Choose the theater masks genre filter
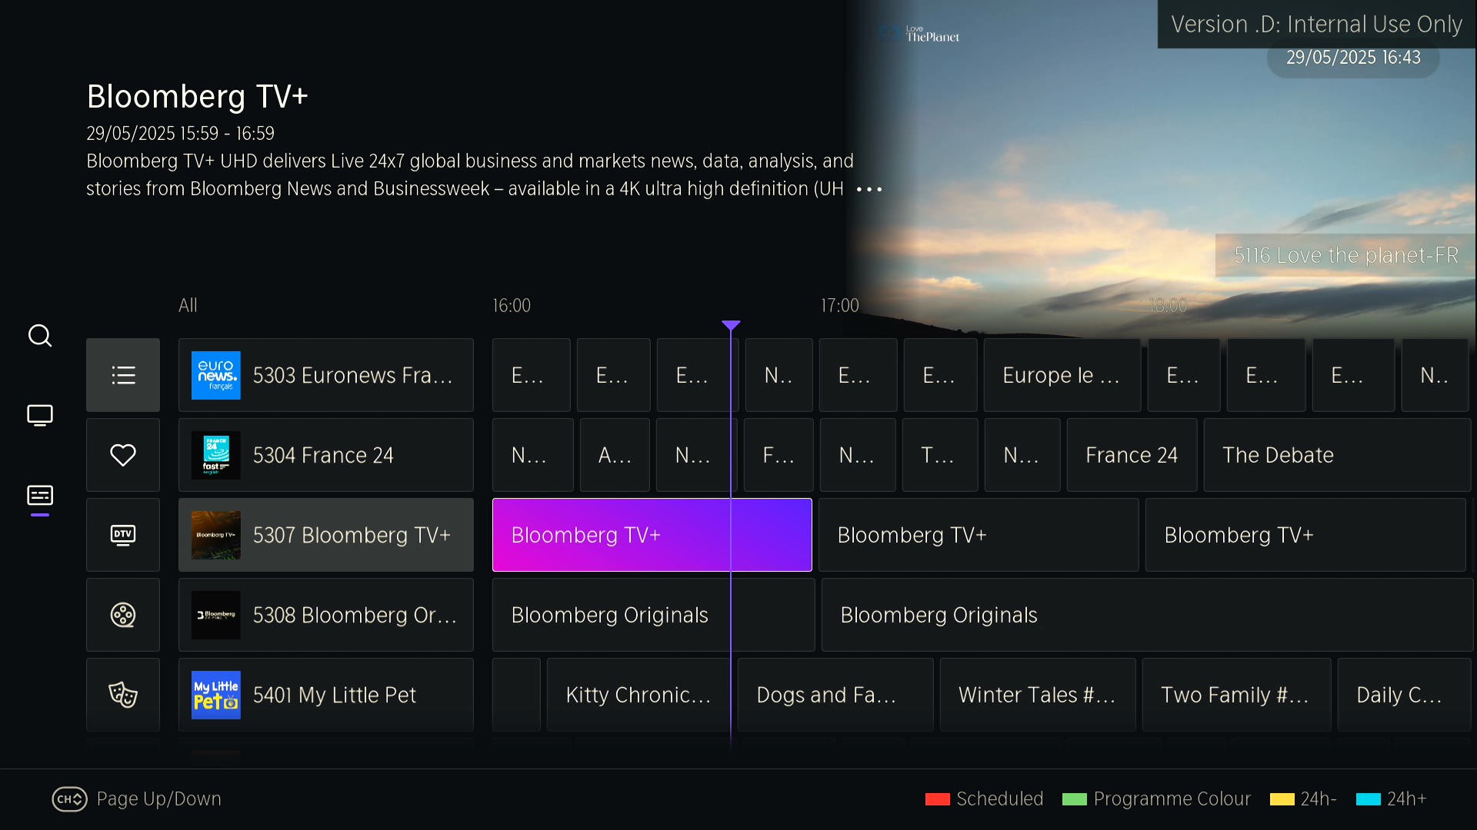The width and height of the screenshot is (1477, 830). tap(123, 695)
